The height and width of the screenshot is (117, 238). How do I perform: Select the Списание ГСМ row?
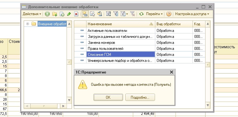pyautogui.click(x=140, y=55)
